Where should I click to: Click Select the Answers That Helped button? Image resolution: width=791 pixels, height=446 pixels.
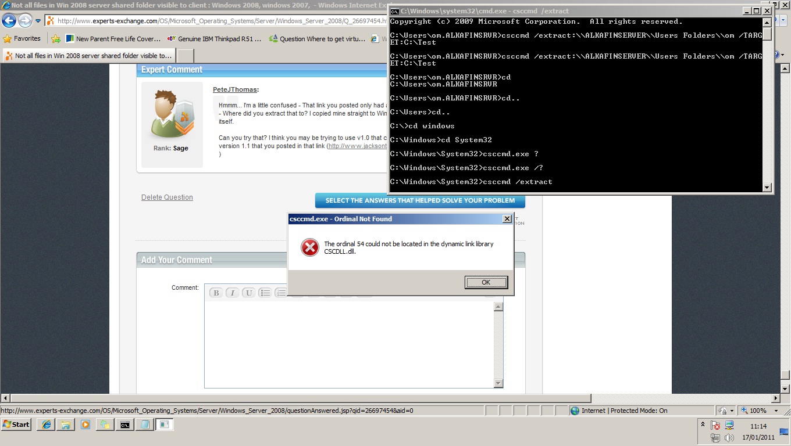tap(420, 200)
